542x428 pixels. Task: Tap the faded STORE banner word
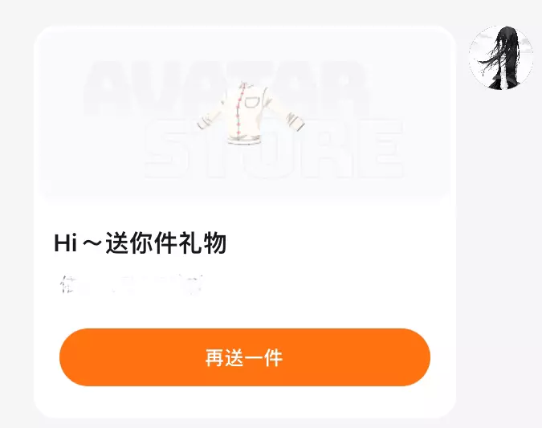click(x=274, y=149)
